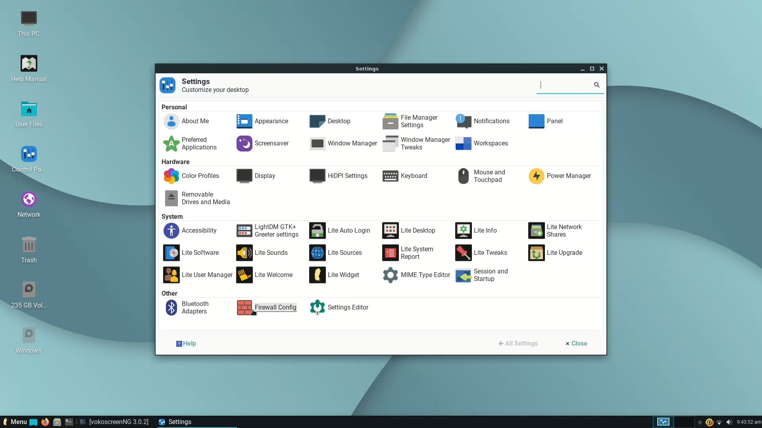This screenshot has height=428, width=762.
Task: Open File Manager Settings
Action: 410,121
